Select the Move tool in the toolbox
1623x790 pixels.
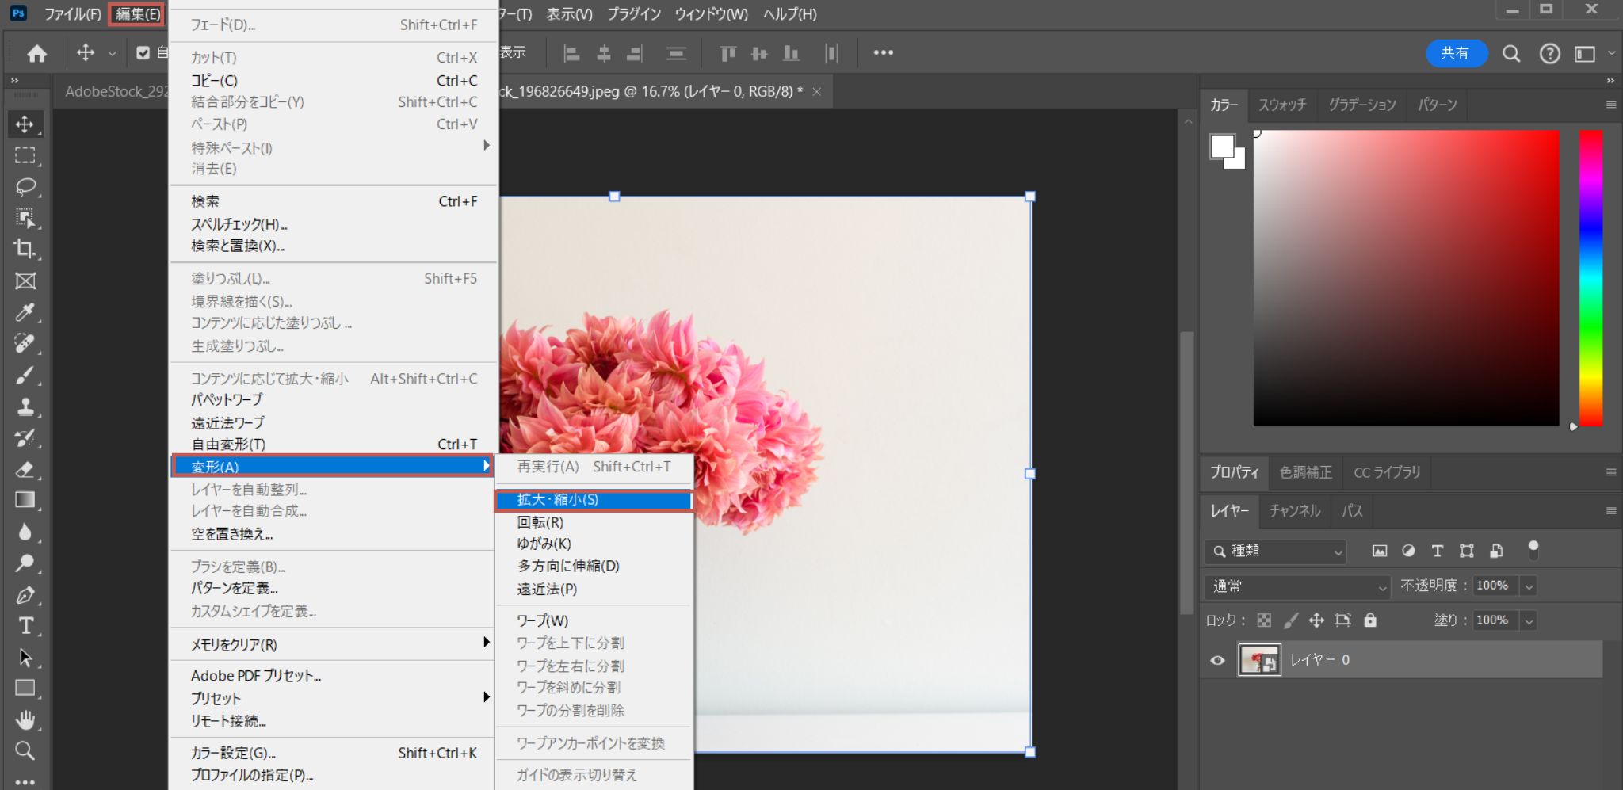point(25,124)
